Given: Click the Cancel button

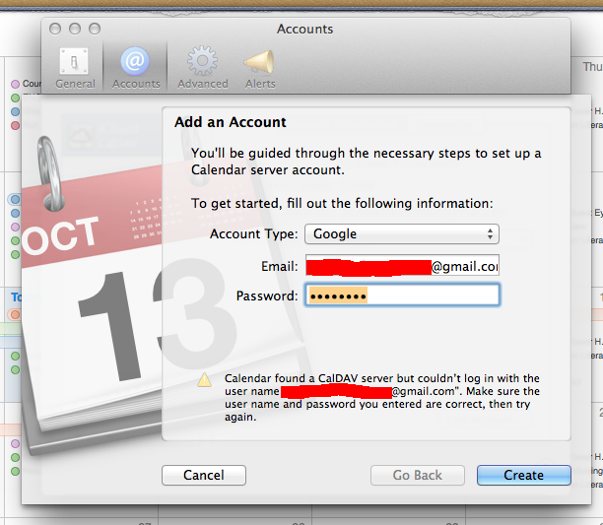Looking at the screenshot, I should click(x=204, y=475).
